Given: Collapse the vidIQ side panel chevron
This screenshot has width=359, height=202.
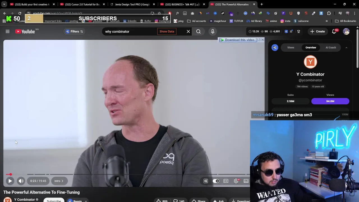Looking at the screenshot, I should pos(346,48).
